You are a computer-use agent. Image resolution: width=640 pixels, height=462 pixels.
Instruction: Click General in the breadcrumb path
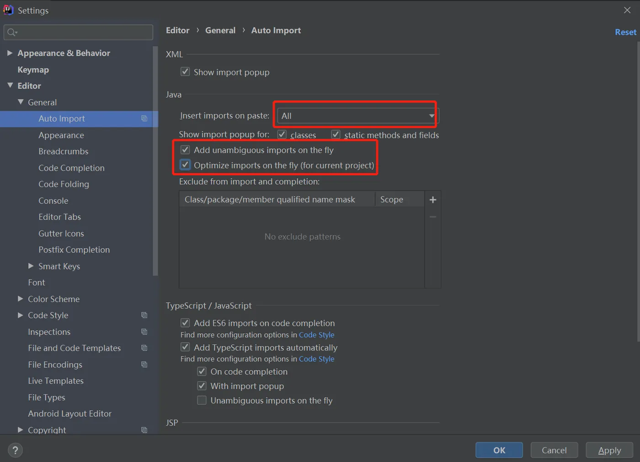220,31
